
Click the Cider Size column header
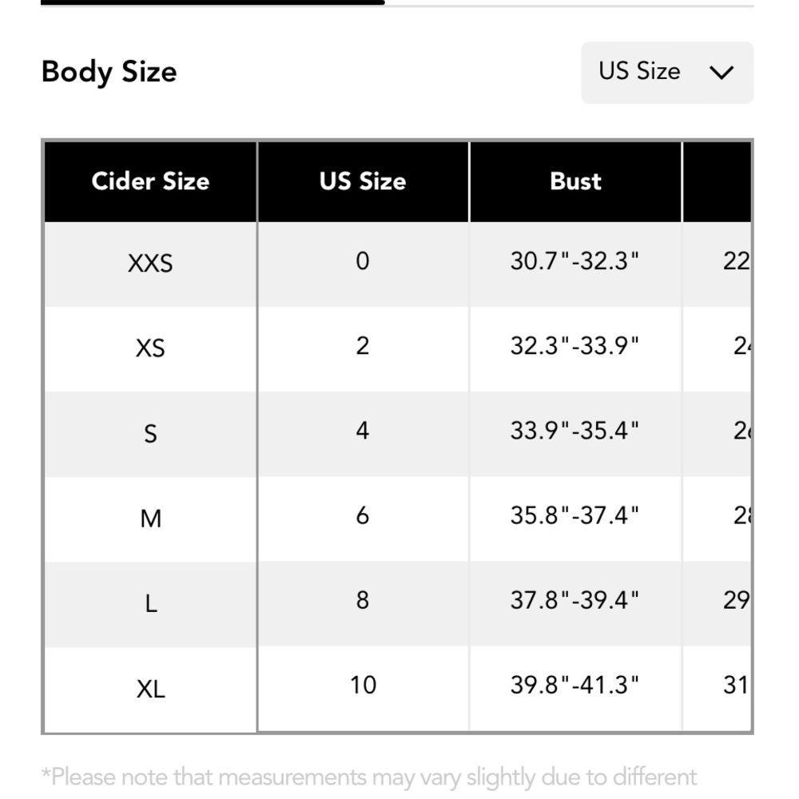(x=150, y=181)
